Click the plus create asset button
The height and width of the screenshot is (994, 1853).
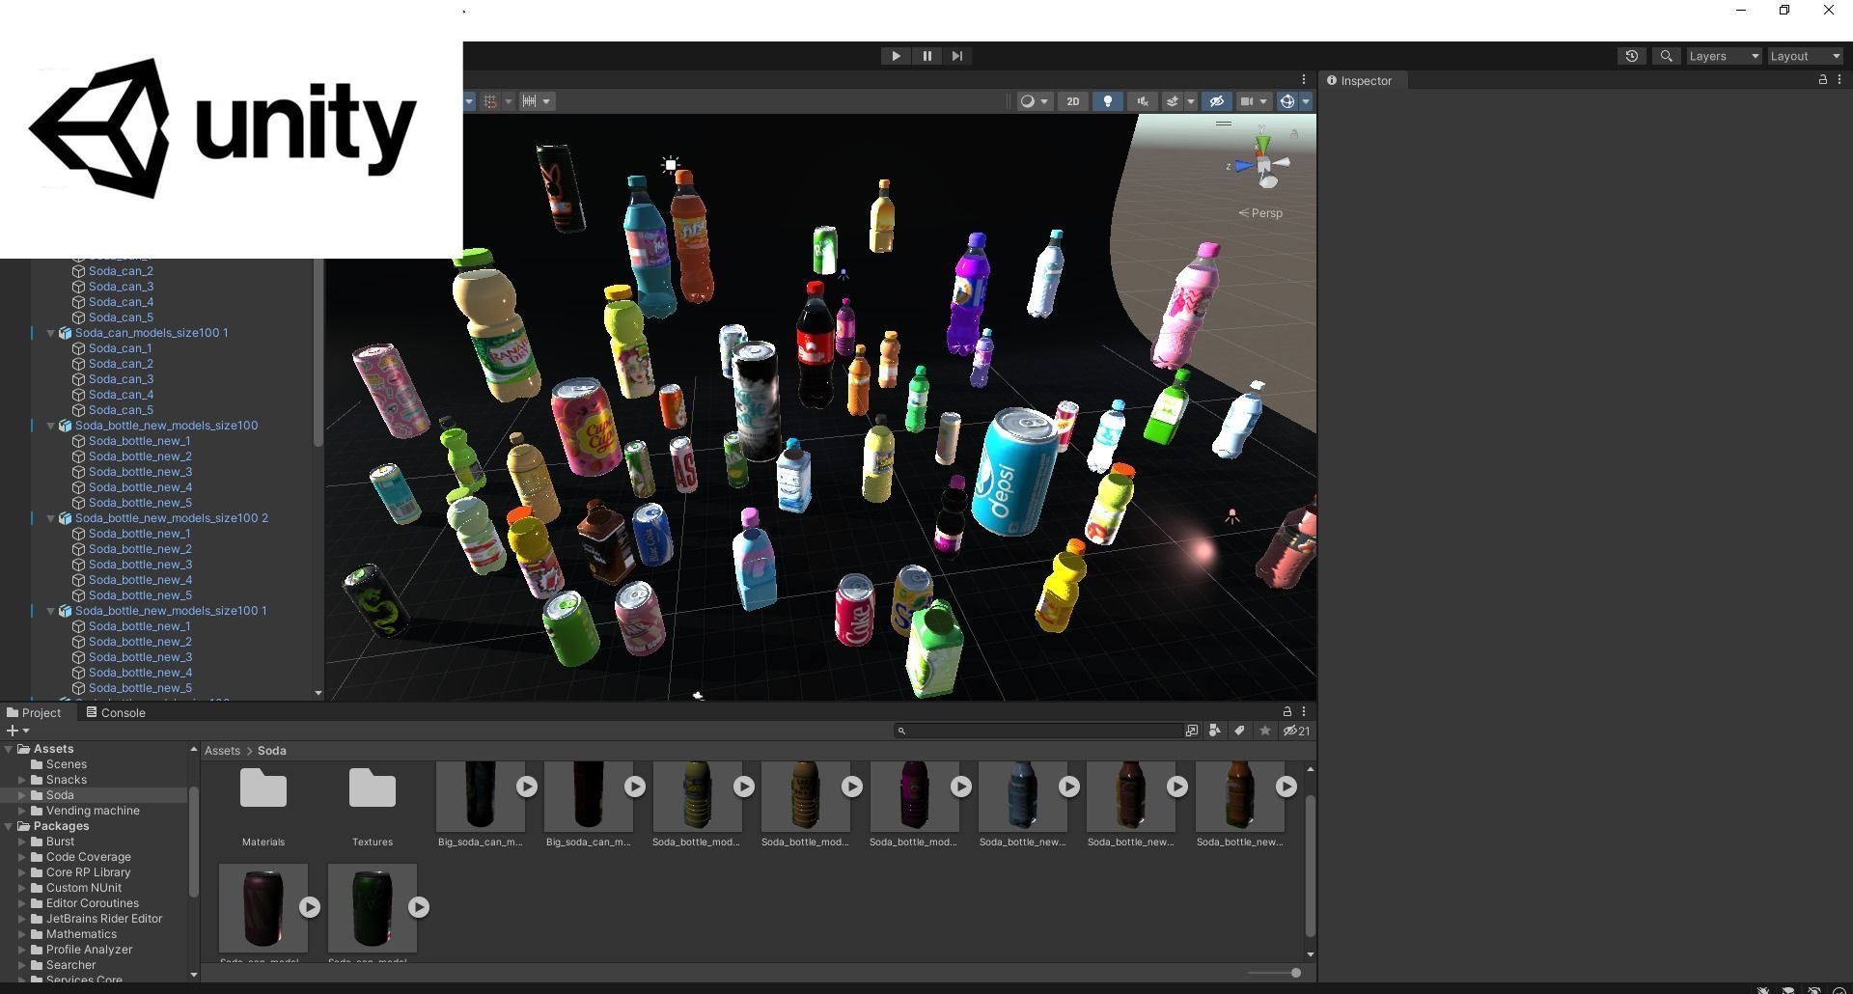17,731
